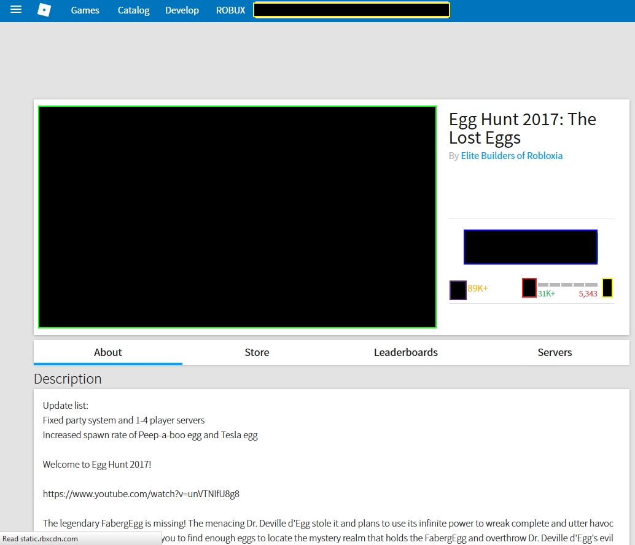
Task: Click the 'Increased spawn rate of Peep-a-boo egg' line
Action: (150, 435)
